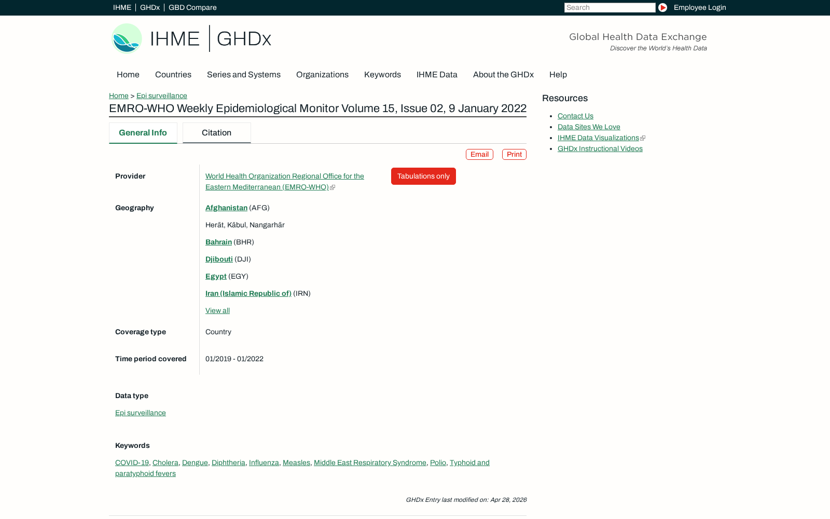This screenshot has width=830, height=519.
Task: Expand geographies with View all
Action: (217, 310)
